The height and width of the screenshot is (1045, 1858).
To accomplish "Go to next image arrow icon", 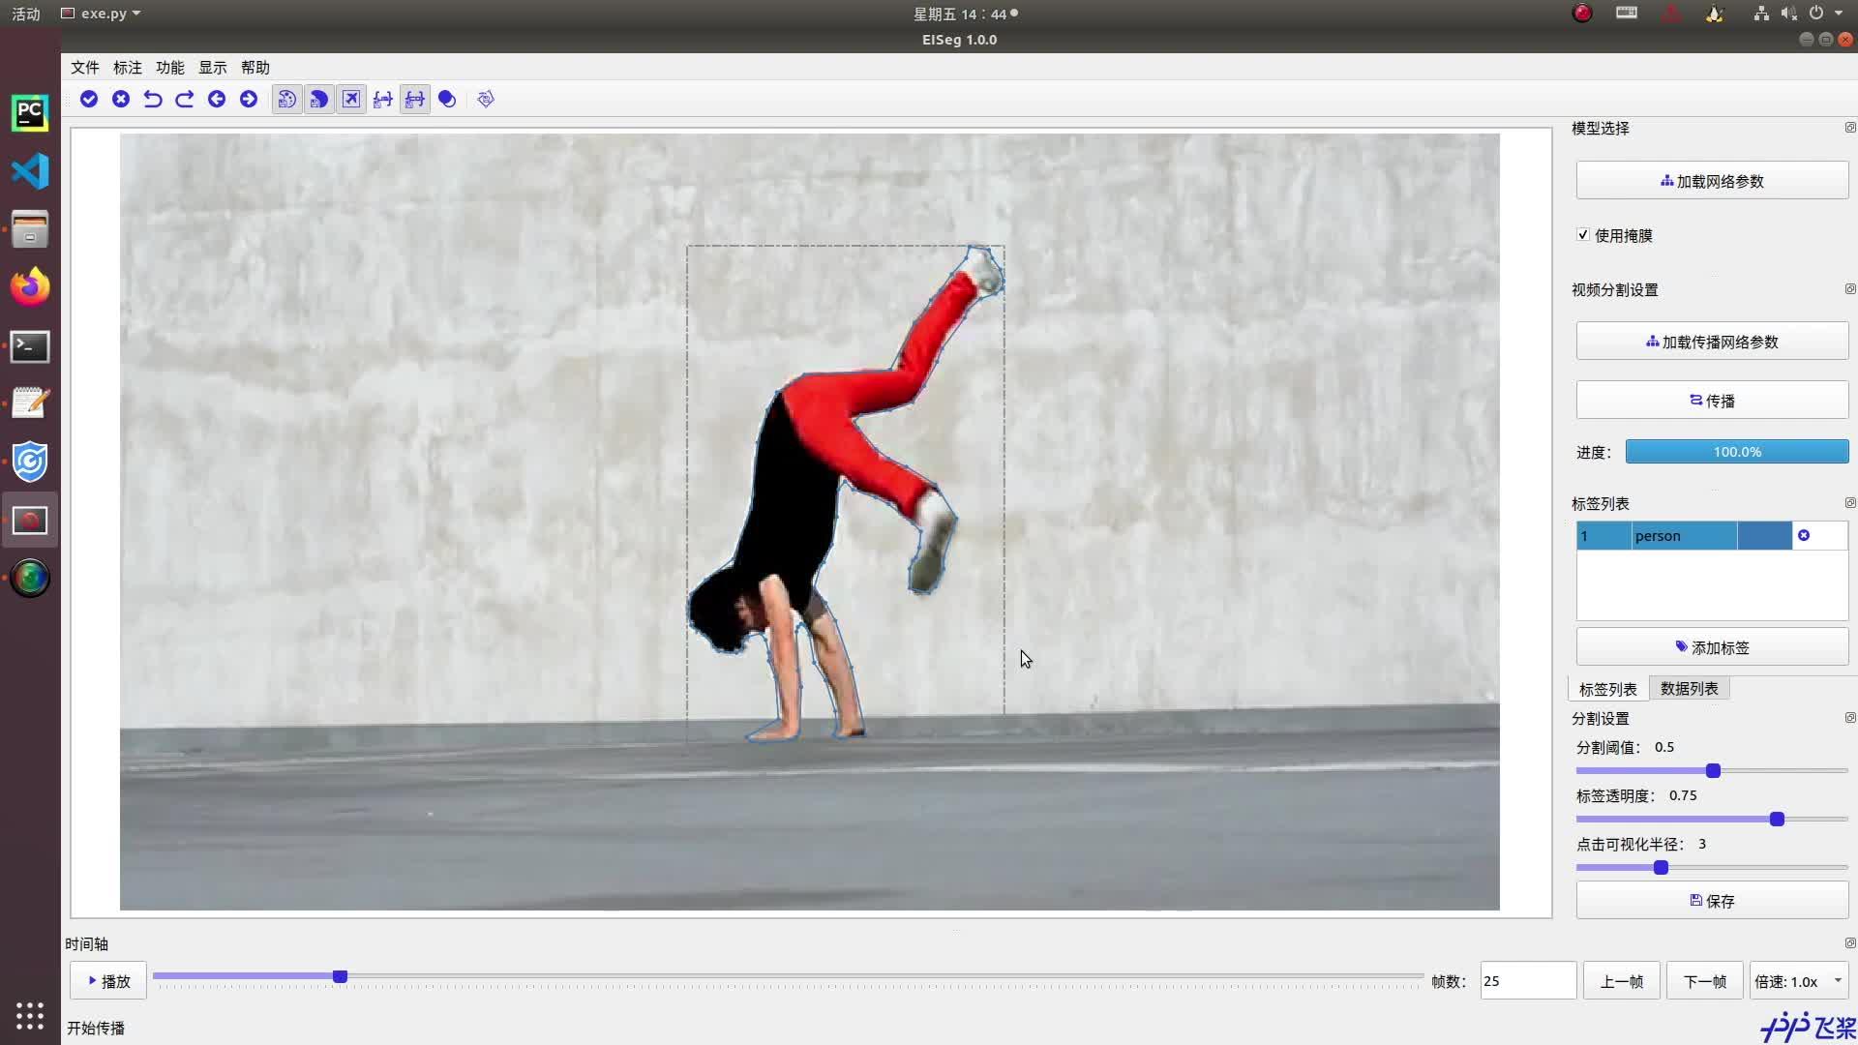I will [x=249, y=99].
